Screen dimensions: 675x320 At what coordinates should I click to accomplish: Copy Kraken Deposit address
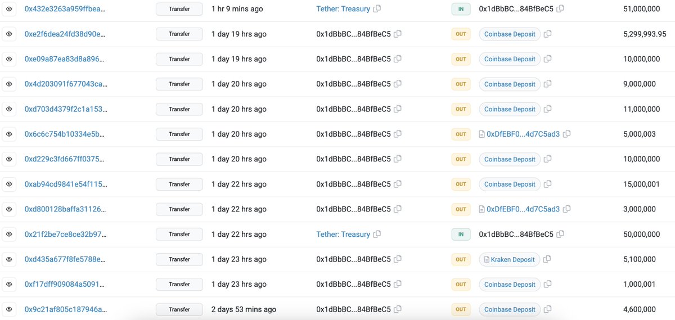click(x=547, y=259)
